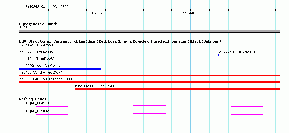Click the 193430k ruler tick label

click(95, 13)
